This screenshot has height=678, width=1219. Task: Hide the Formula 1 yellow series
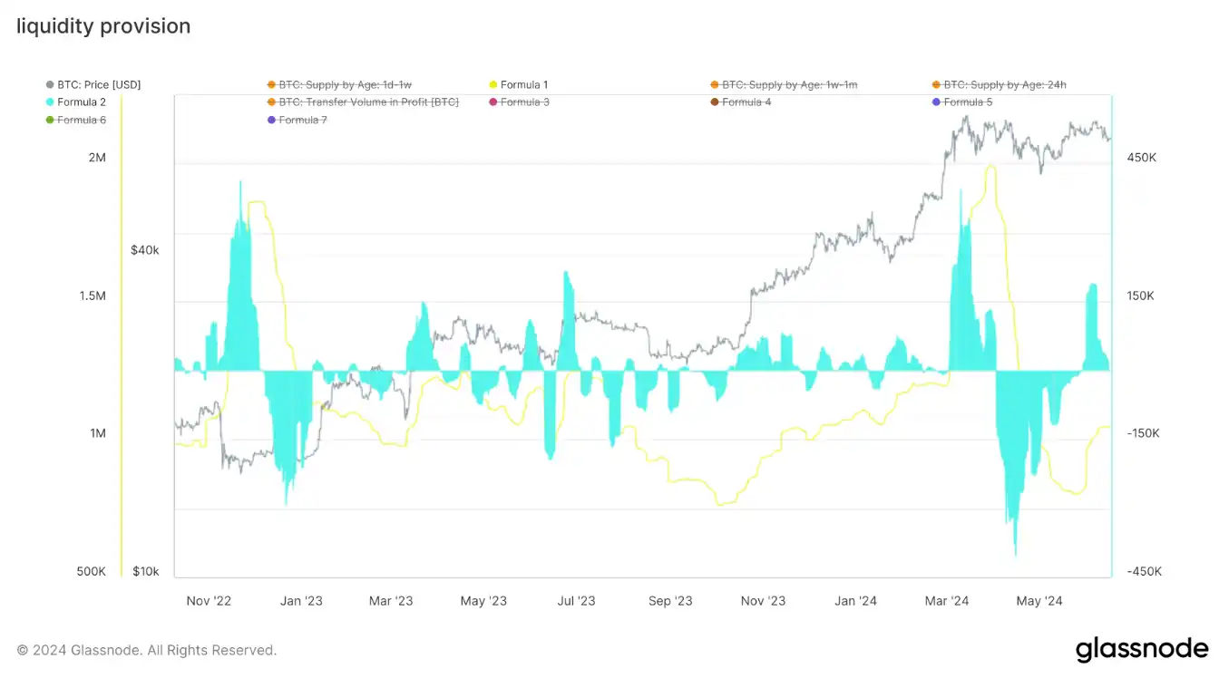tap(523, 84)
